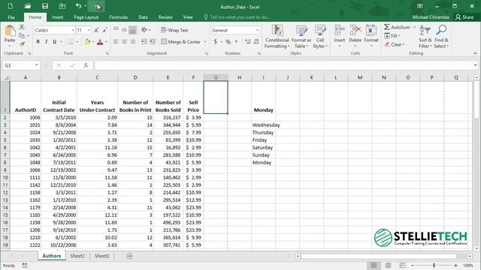
Task: Open the Calibri font name dropdown
Action: [x=73, y=30]
